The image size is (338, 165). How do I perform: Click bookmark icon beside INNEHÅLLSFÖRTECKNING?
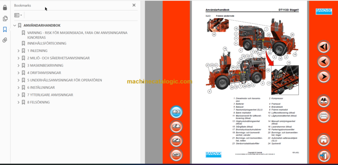click(x=23, y=43)
